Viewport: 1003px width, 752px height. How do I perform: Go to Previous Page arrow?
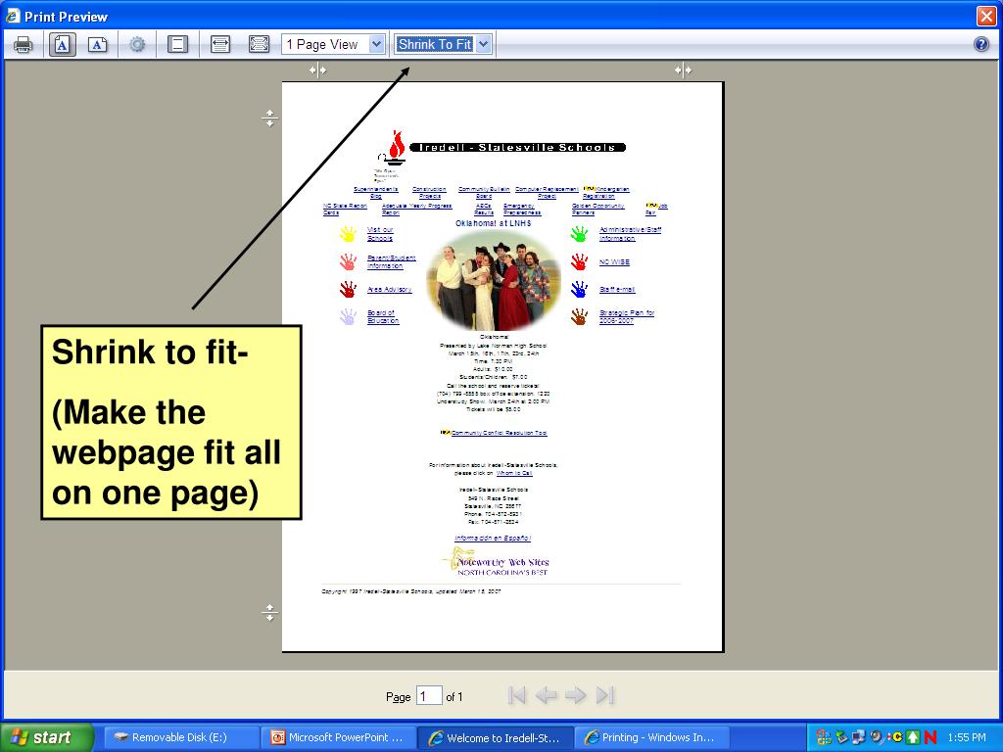tap(546, 695)
